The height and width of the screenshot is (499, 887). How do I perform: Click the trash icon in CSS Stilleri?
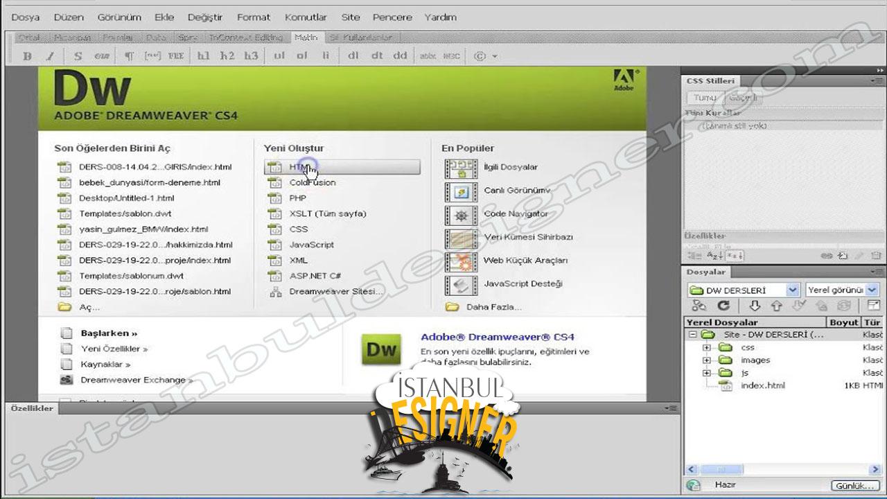[x=876, y=256]
